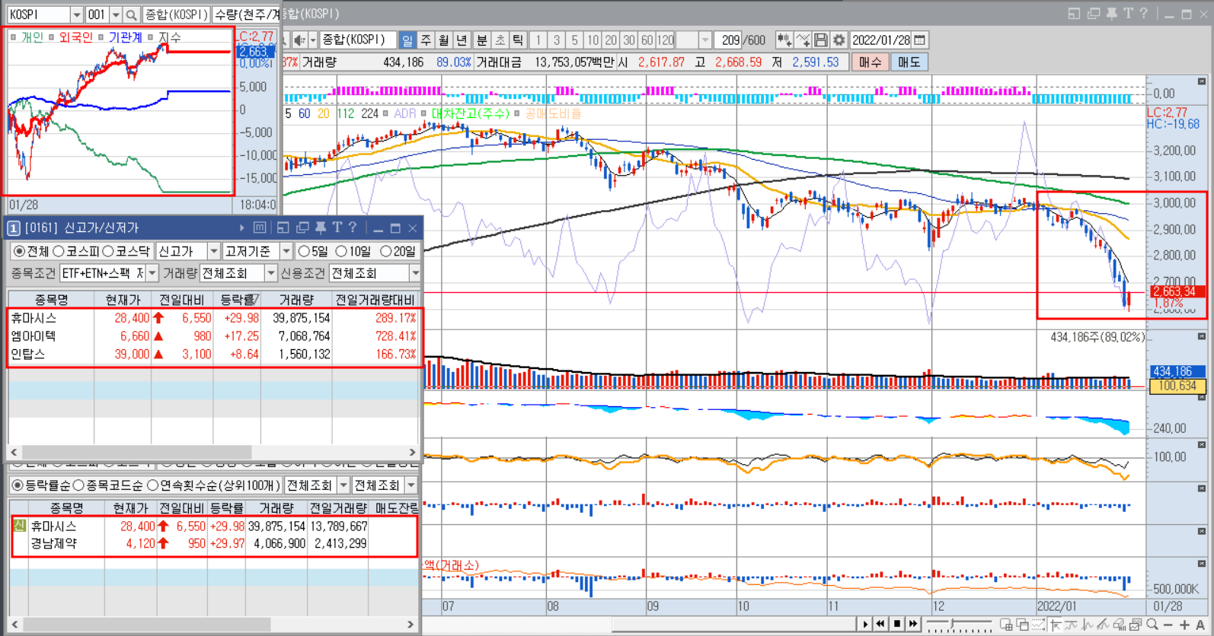Select the 휴마시스 row in upper table
The width and height of the screenshot is (1214, 636).
(x=214, y=318)
